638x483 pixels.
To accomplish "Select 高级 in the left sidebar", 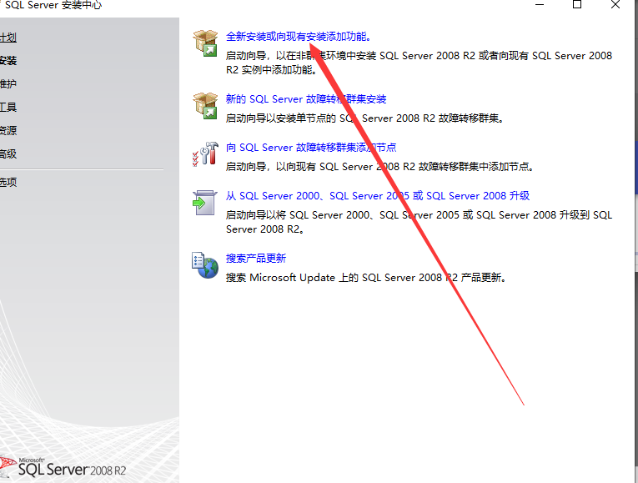I will [x=8, y=153].
